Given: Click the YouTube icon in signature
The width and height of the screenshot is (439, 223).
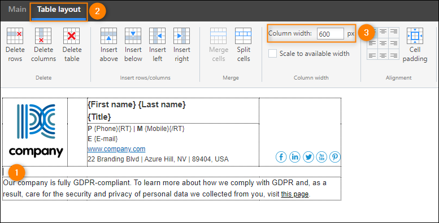Looking at the screenshot, I should pos(321,157).
